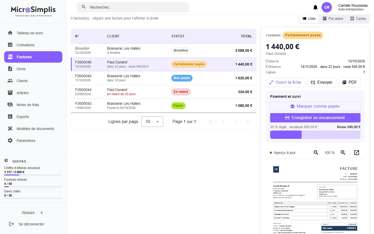Go to the next page
This screenshot has height=234, width=374.
coord(236,122)
